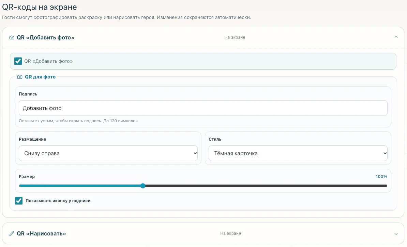Click «На экране» status in the photo section
The width and height of the screenshot is (407, 247).
tap(235, 37)
